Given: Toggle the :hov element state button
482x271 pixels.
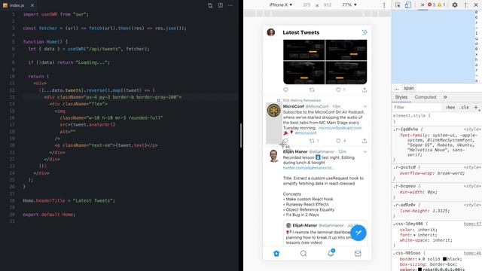Looking at the screenshot, I should coord(450,107).
